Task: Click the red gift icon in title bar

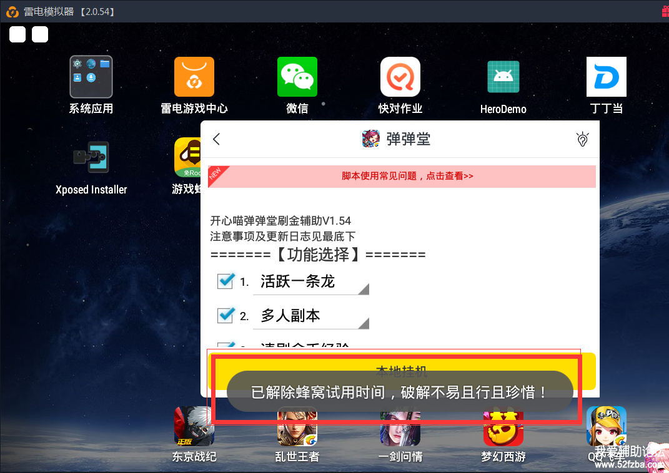Action: coord(666,11)
